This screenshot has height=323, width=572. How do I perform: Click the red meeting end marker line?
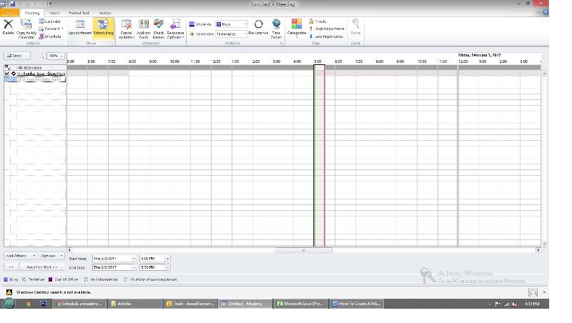(x=325, y=156)
